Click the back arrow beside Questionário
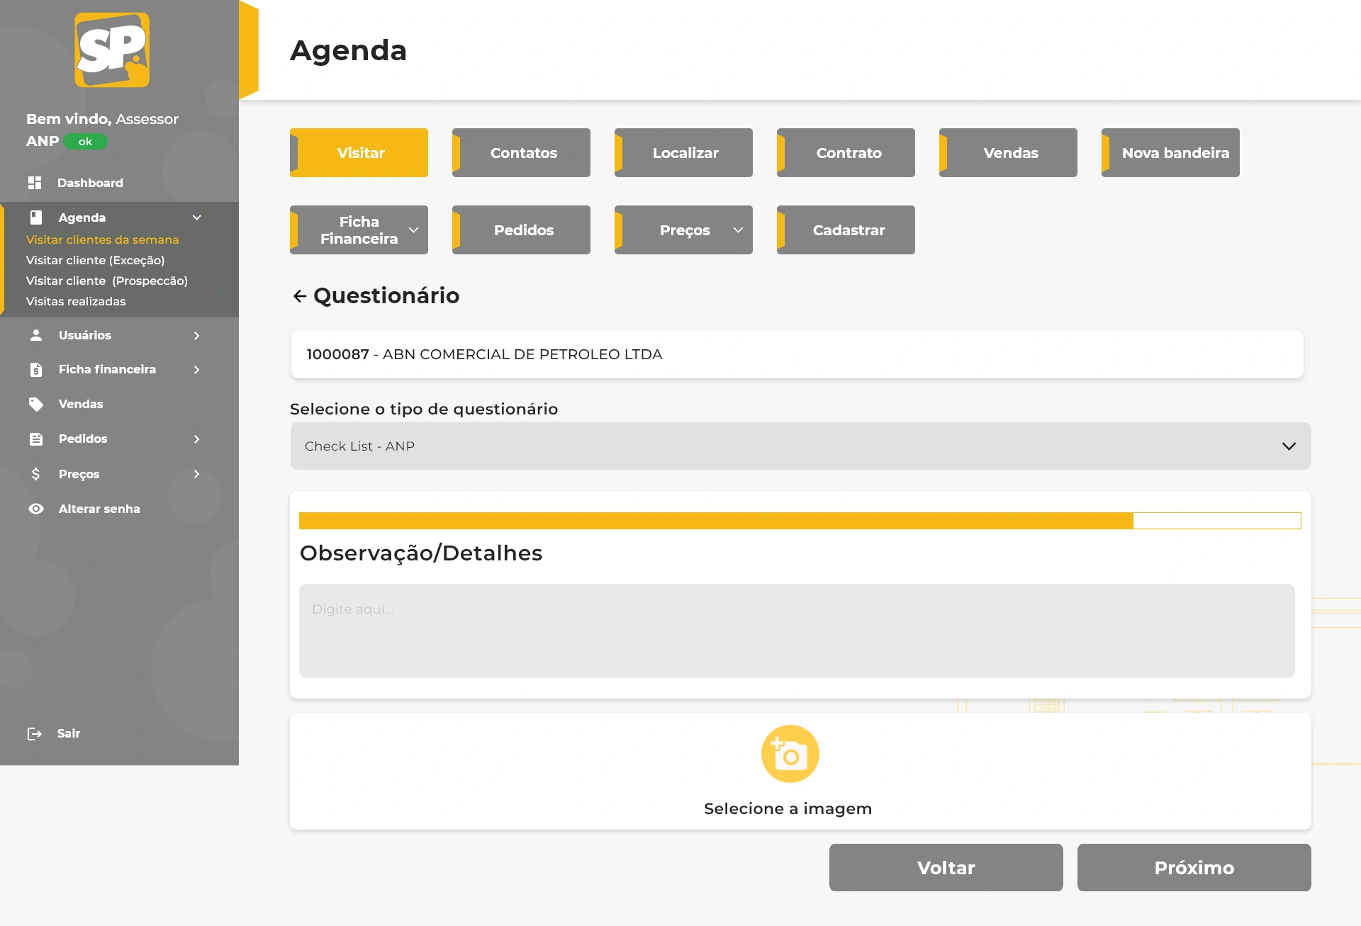Image resolution: width=1361 pixels, height=926 pixels. click(x=299, y=296)
